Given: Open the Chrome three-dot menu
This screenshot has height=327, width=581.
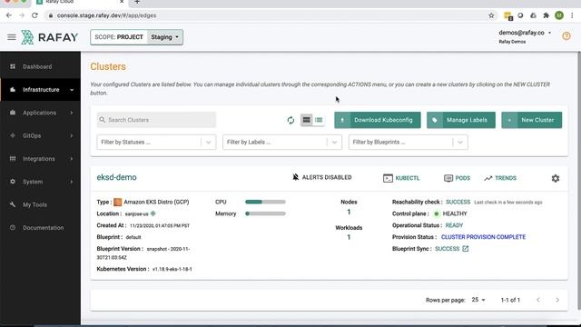Looking at the screenshot, I should click(572, 15).
